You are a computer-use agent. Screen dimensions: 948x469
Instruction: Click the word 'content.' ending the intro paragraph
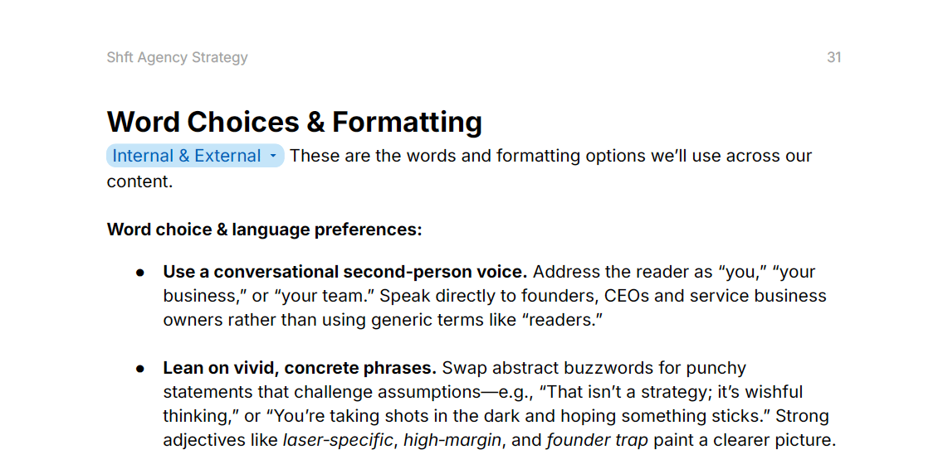tap(139, 181)
